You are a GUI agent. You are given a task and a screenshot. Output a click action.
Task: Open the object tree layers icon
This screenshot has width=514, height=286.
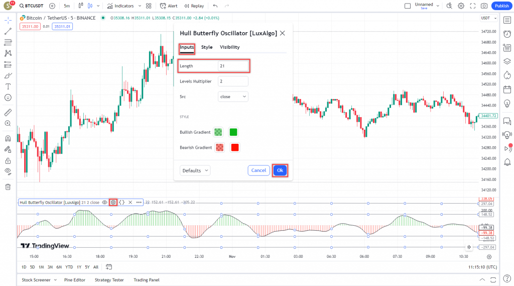[x=507, y=61]
